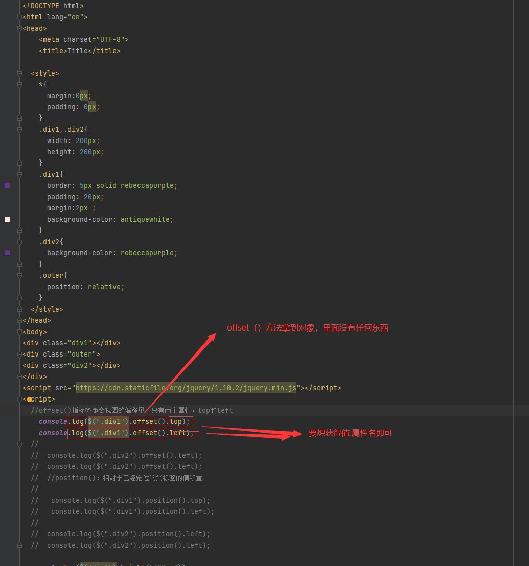This screenshot has height=566, width=529.
Task: Fold the opening style tag block
Action: (x=19, y=73)
